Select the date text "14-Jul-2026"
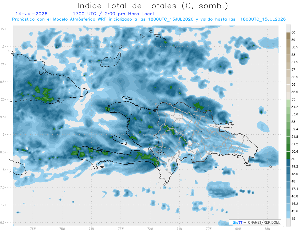The height and width of the screenshot is (232, 300). pyautogui.click(x=31, y=14)
